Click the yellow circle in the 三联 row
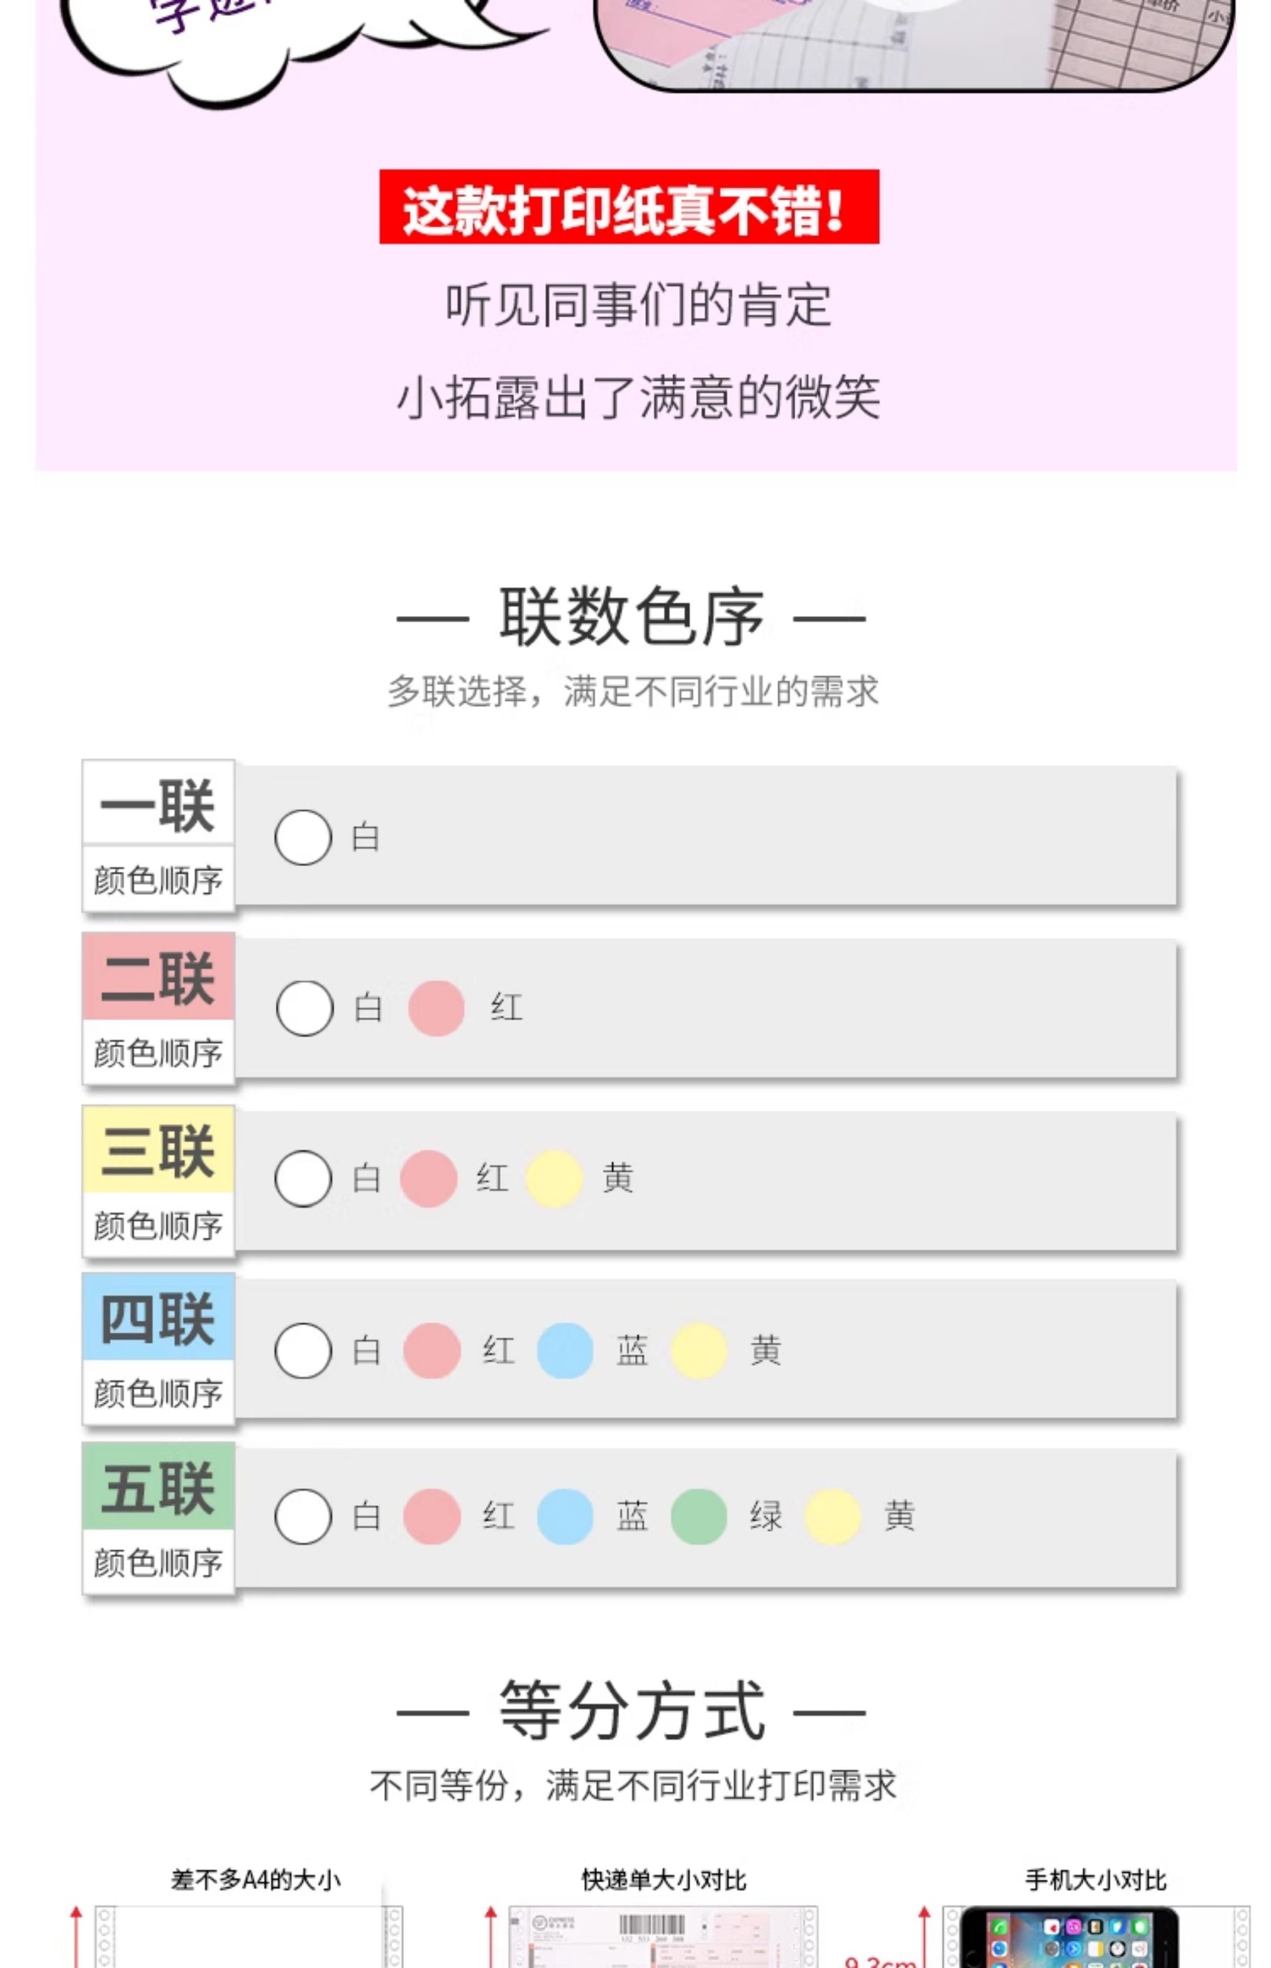This screenshot has width=1271, height=1968. 555,1178
